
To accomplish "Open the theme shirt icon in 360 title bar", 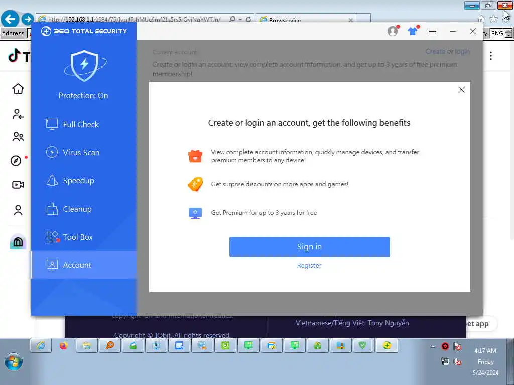I will (413, 31).
